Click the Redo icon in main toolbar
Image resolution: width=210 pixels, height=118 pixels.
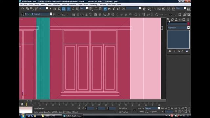point(23,9)
